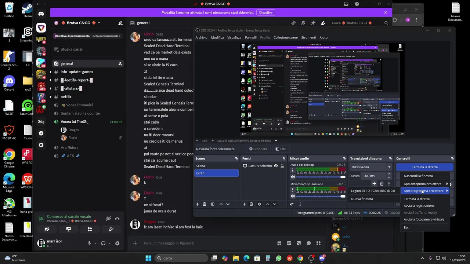This screenshot has width=470, height=264.
Task: Open the Discord threads icon in channel header
Action: (293, 23)
